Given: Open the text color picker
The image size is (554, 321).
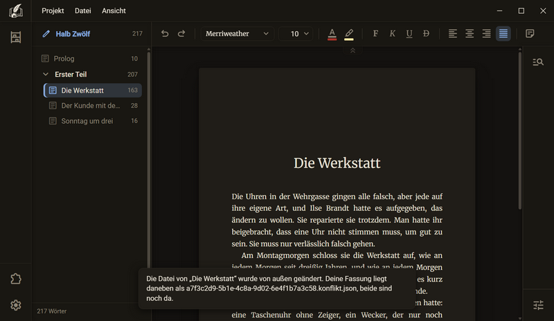Looking at the screenshot, I should click(x=332, y=34).
